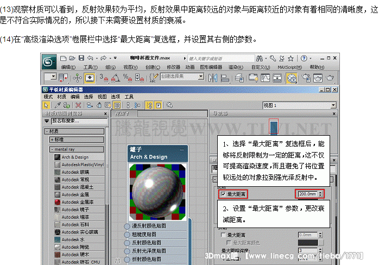Open the small dropdown at toolbar left

point(53,77)
